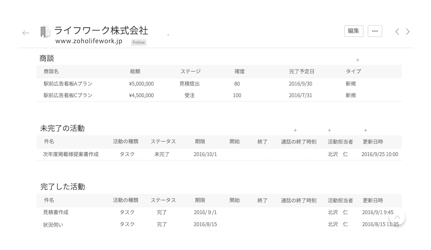Open the three-dots more options menu

tap(375, 31)
